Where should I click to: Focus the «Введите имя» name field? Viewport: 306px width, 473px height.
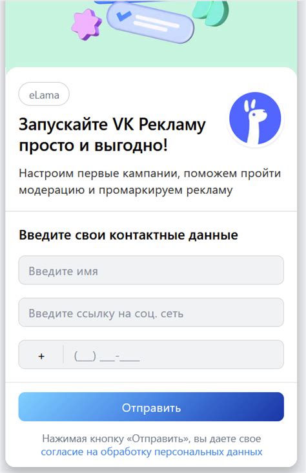pos(151,270)
